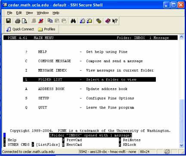Click the Copy icon in toolbar
186x156 pixels.
point(50,21)
